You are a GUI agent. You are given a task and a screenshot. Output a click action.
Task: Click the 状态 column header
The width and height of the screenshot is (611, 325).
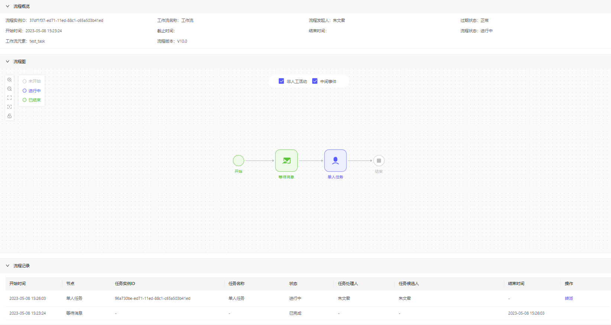[x=293, y=283]
